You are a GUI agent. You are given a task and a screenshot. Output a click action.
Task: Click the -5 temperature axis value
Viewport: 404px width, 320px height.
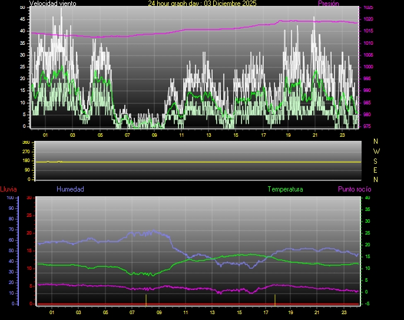367,304
